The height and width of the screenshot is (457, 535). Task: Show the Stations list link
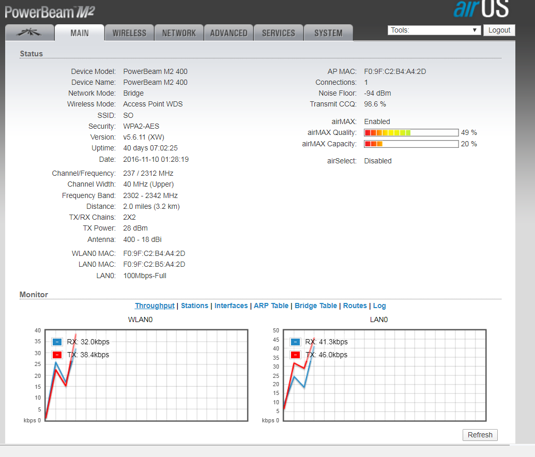coord(194,306)
